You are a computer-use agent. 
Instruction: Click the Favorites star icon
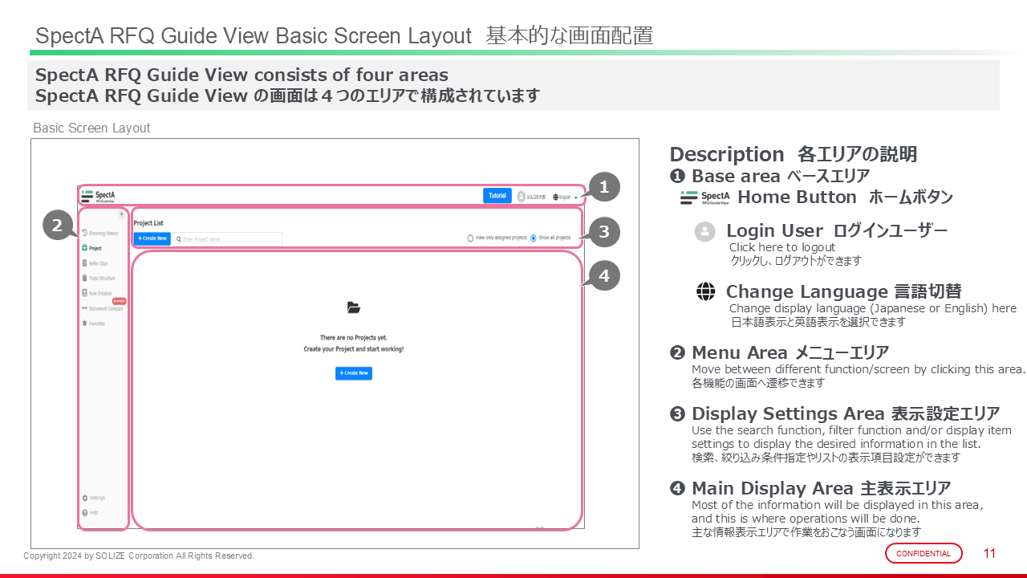[x=84, y=324]
